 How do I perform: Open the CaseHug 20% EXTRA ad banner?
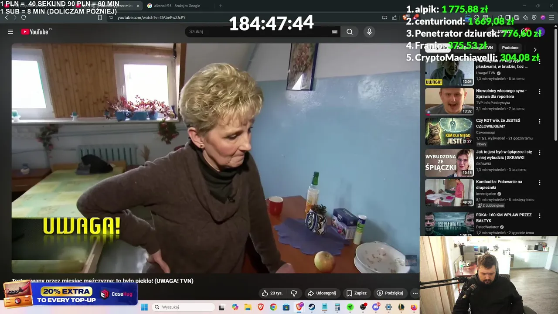pos(70,294)
